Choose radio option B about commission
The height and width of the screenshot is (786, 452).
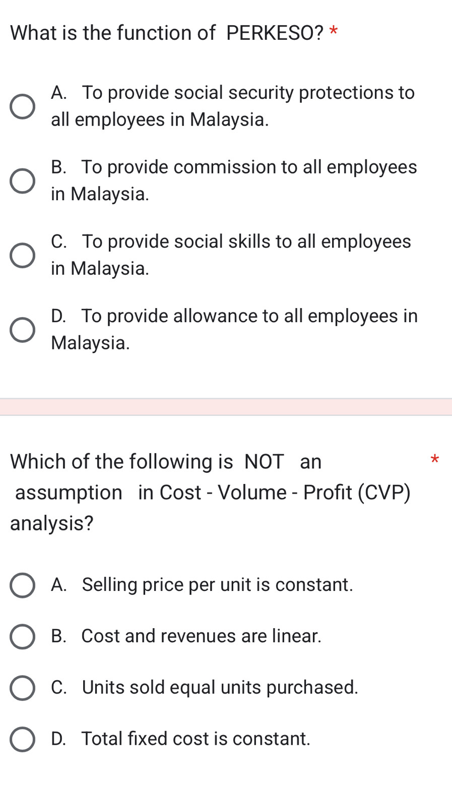pyautogui.click(x=23, y=181)
